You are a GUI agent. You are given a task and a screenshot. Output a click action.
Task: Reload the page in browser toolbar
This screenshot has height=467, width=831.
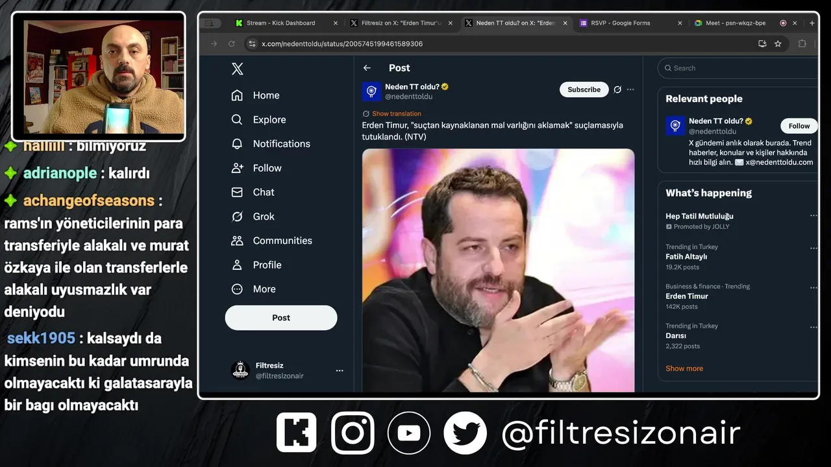(231, 43)
